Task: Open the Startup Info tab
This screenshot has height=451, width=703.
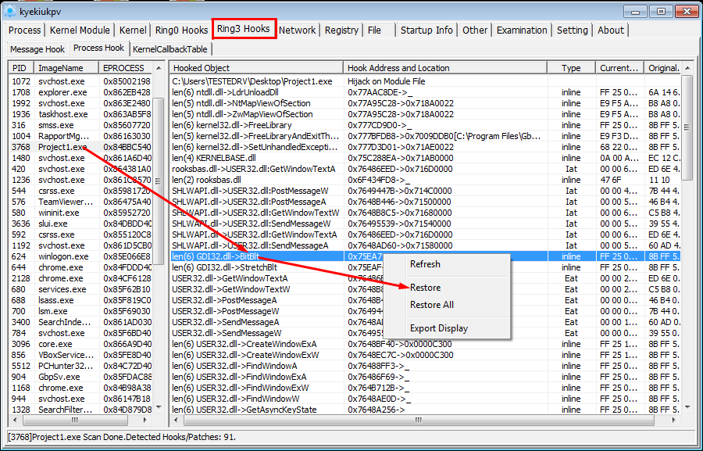Action: point(426,30)
